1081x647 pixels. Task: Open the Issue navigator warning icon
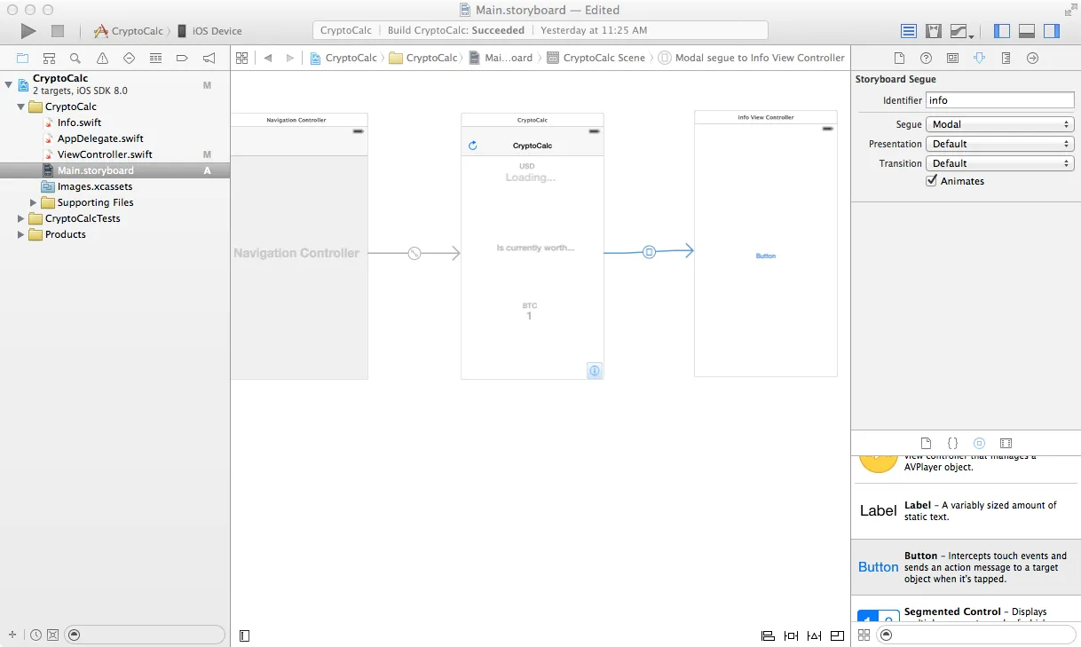click(102, 58)
